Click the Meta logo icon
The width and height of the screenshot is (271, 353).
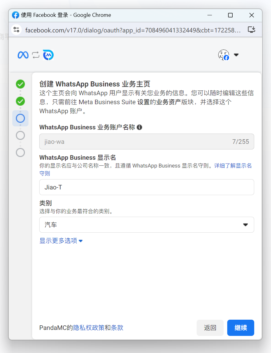pyautogui.click(x=23, y=55)
